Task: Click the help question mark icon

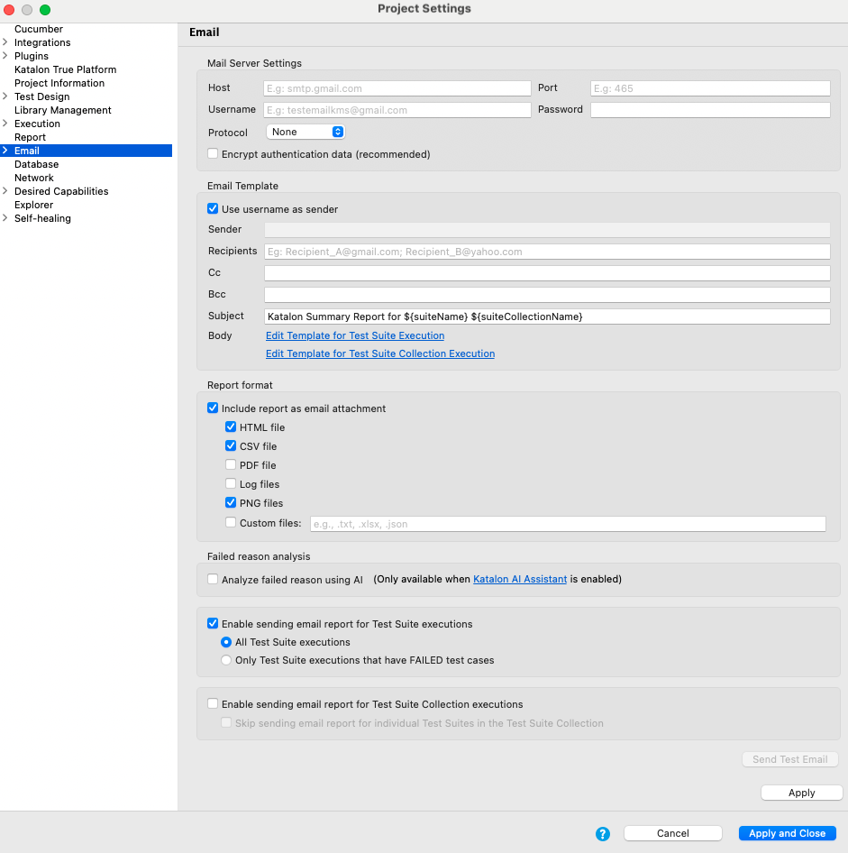Action: 603,833
